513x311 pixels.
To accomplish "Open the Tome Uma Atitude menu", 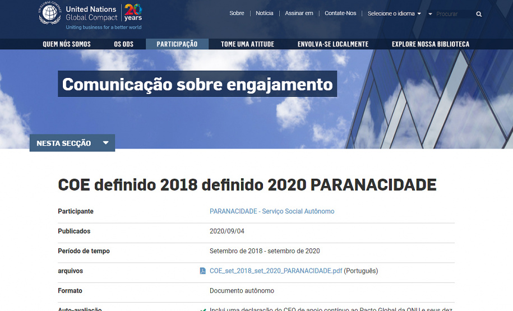I will tap(247, 44).
